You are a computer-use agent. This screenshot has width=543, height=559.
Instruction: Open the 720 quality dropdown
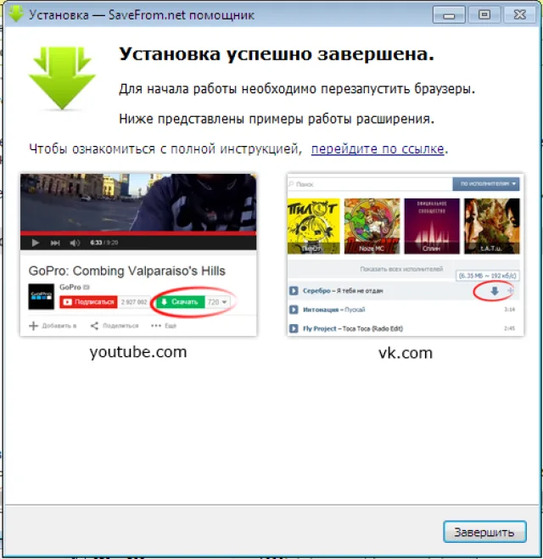pos(217,302)
